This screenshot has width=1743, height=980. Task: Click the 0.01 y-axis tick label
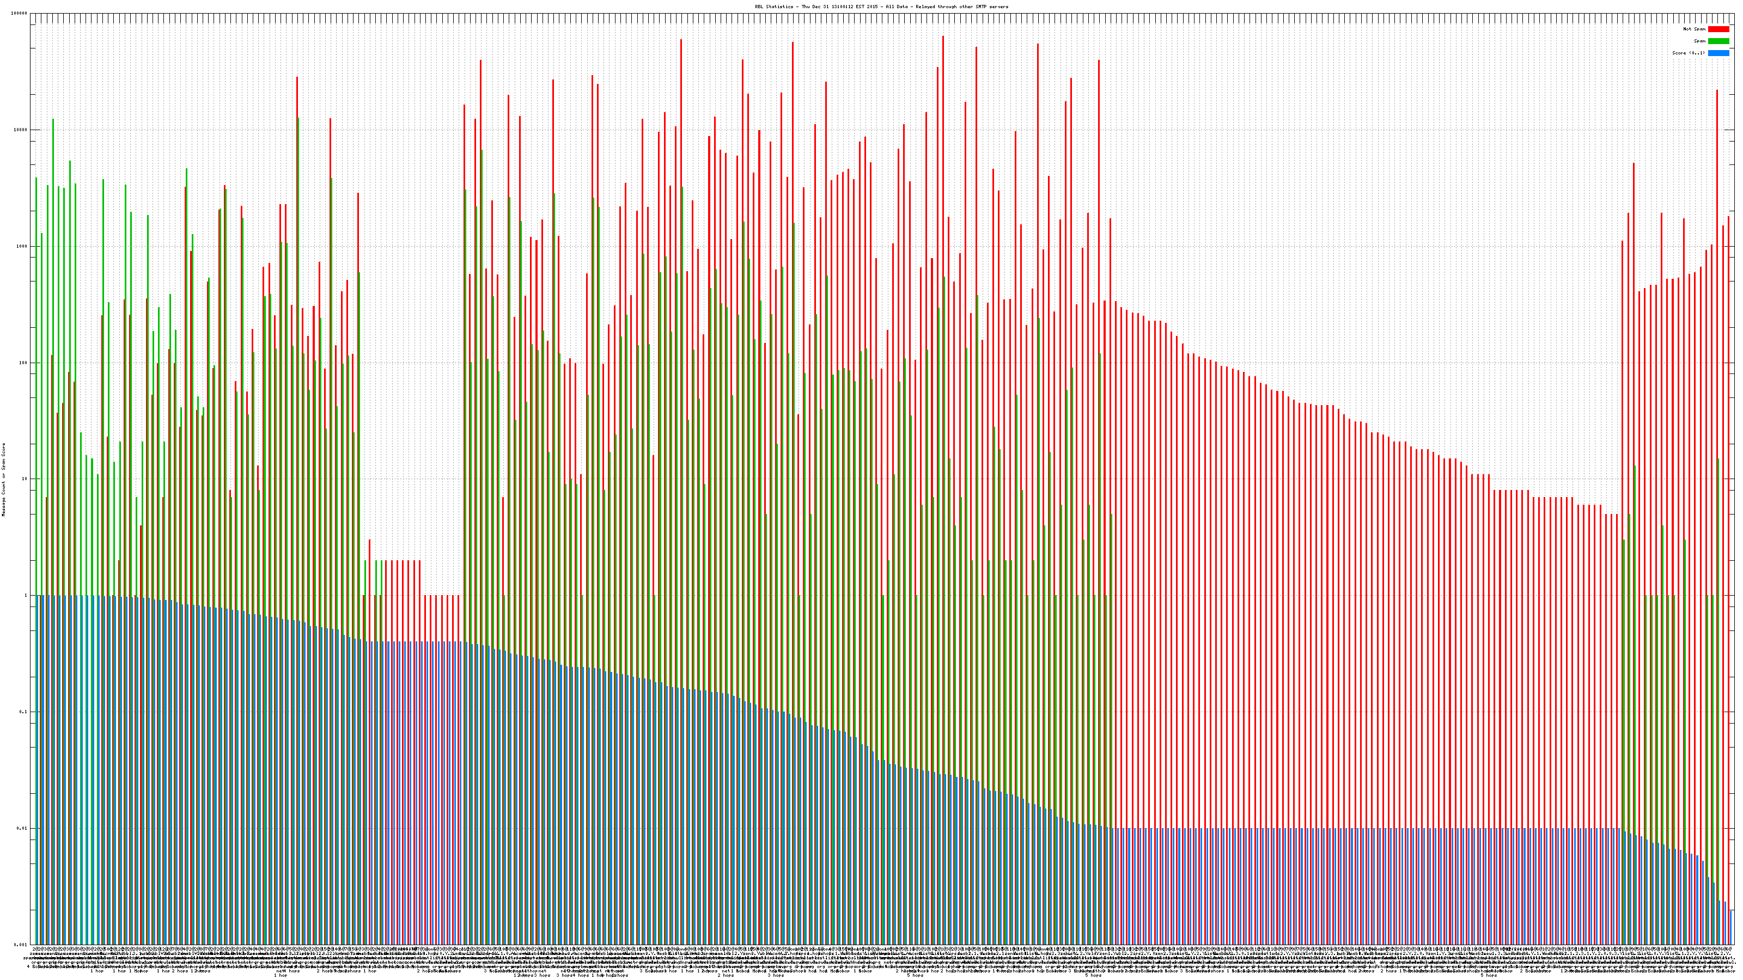pyautogui.click(x=23, y=828)
